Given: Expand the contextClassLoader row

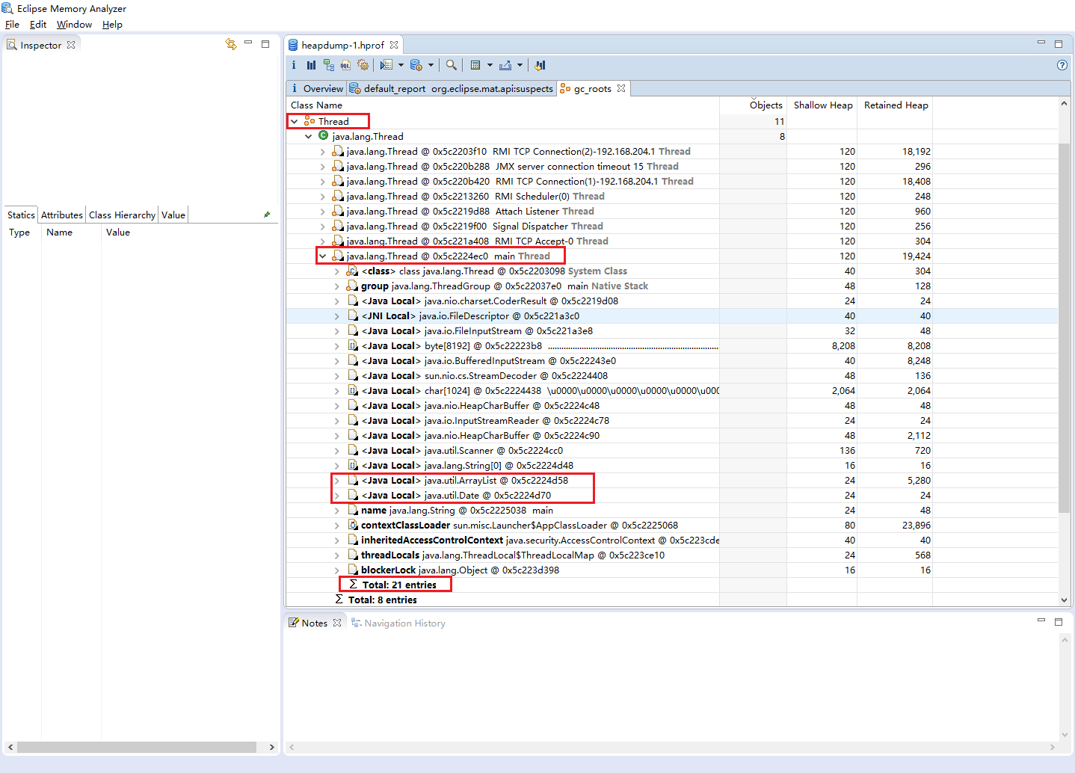Looking at the screenshot, I should [337, 525].
